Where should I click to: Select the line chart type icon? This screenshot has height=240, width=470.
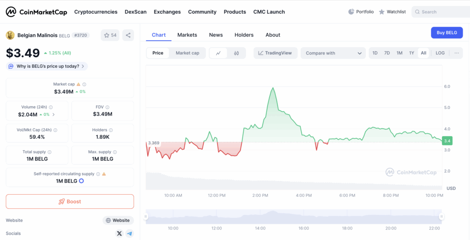click(218, 53)
